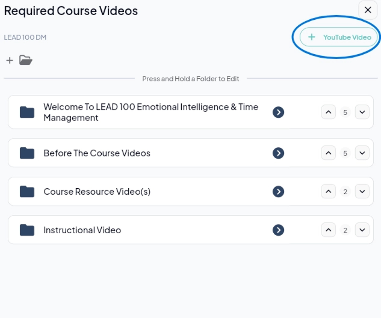Close the Required Course Videos dialog
Image resolution: width=381 pixels, height=318 pixels.
[x=368, y=10]
